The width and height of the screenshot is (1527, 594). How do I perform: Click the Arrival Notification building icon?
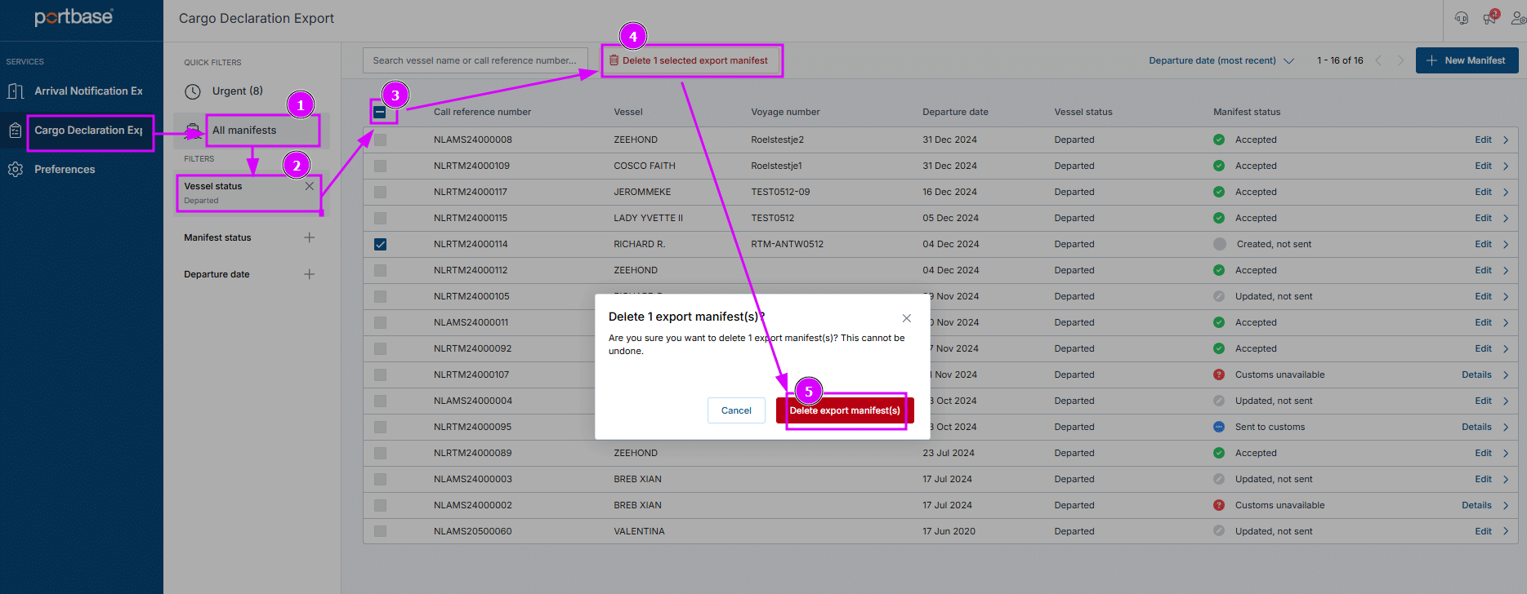16,91
